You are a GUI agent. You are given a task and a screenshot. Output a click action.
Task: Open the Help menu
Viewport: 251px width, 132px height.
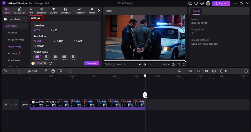48,3
